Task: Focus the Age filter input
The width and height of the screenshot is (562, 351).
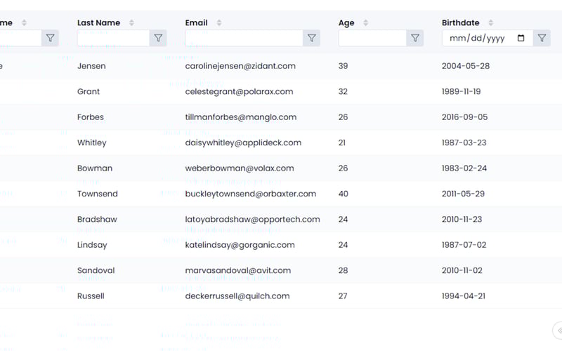Action: 372,38
